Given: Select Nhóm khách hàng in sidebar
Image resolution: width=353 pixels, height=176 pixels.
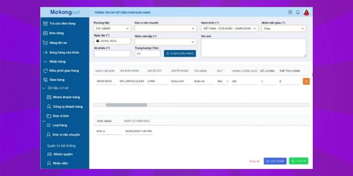Looking at the screenshot, I should [66, 97].
